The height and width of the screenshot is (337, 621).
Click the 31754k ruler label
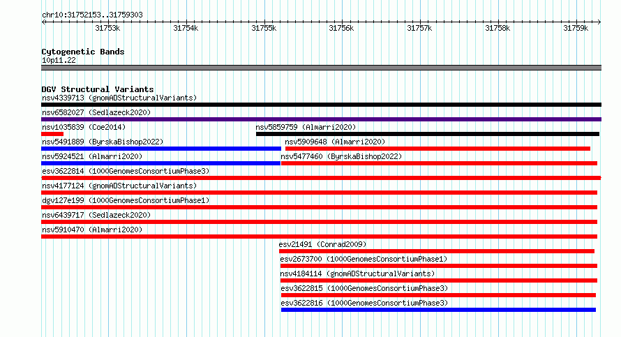click(x=186, y=28)
